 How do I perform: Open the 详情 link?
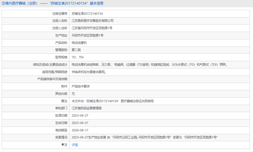point(75,145)
